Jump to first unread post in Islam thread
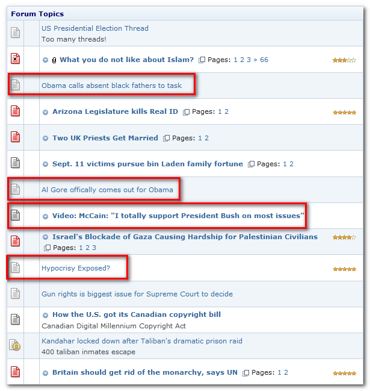This screenshot has width=370, height=391. click(x=45, y=60)
